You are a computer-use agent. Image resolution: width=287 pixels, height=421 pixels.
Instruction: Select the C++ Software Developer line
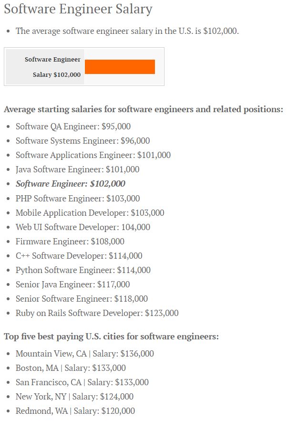[x=79, y=256]
